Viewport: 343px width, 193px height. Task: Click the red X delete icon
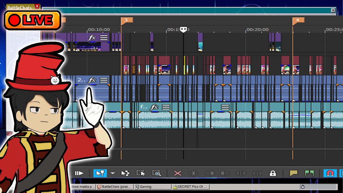177,173
